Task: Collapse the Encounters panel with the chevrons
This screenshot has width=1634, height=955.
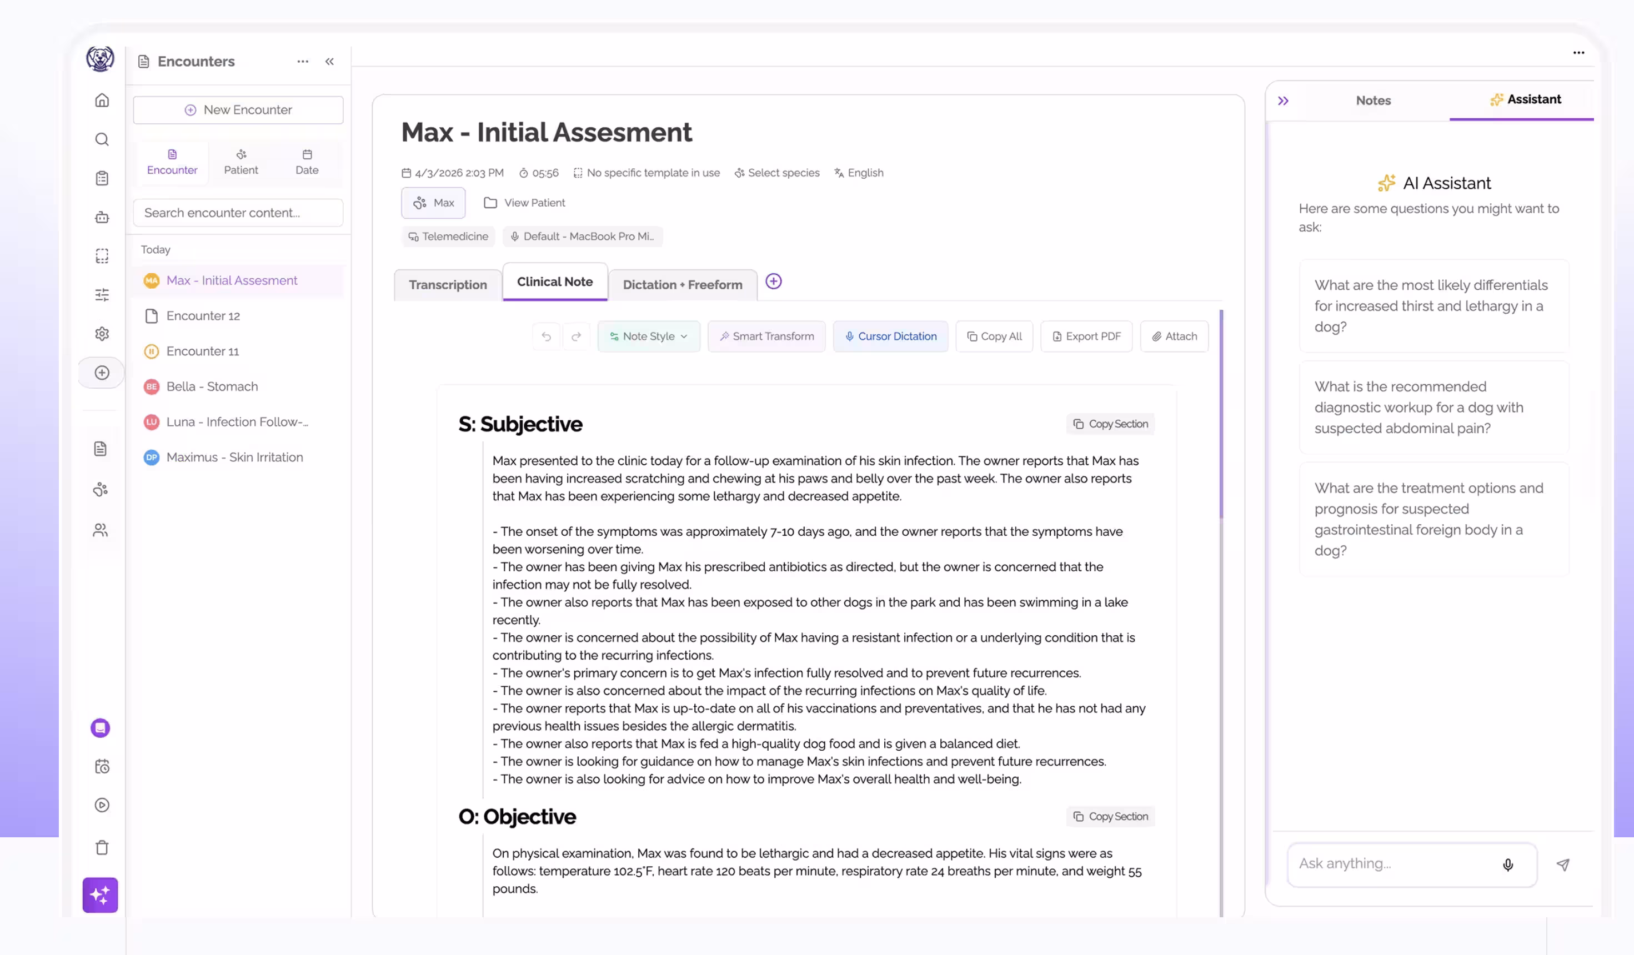Action: 329,61
